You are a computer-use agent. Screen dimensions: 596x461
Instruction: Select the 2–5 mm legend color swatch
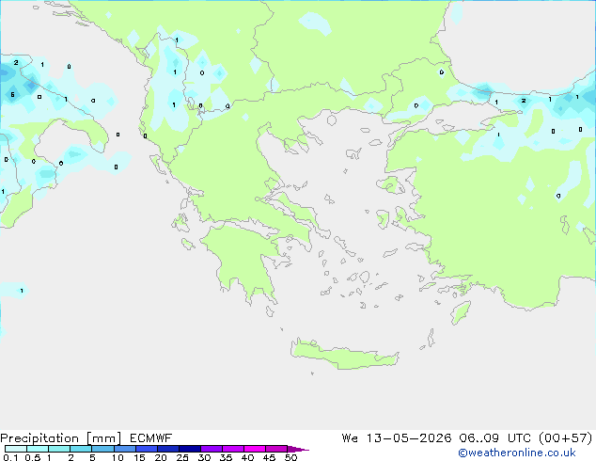pos(81,449)
